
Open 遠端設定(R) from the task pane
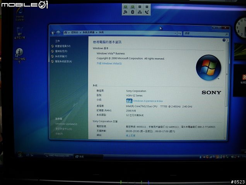61,51
